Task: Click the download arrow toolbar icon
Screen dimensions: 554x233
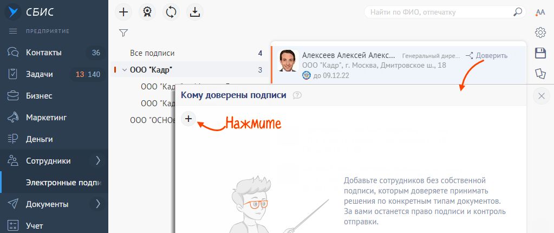Action: click(195, 12)
